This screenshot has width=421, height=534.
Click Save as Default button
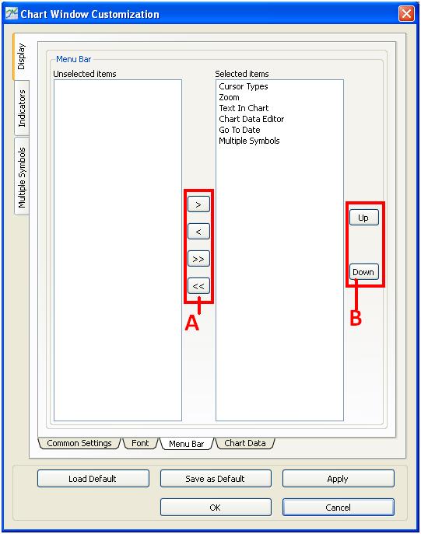click(x=216, y=479)
